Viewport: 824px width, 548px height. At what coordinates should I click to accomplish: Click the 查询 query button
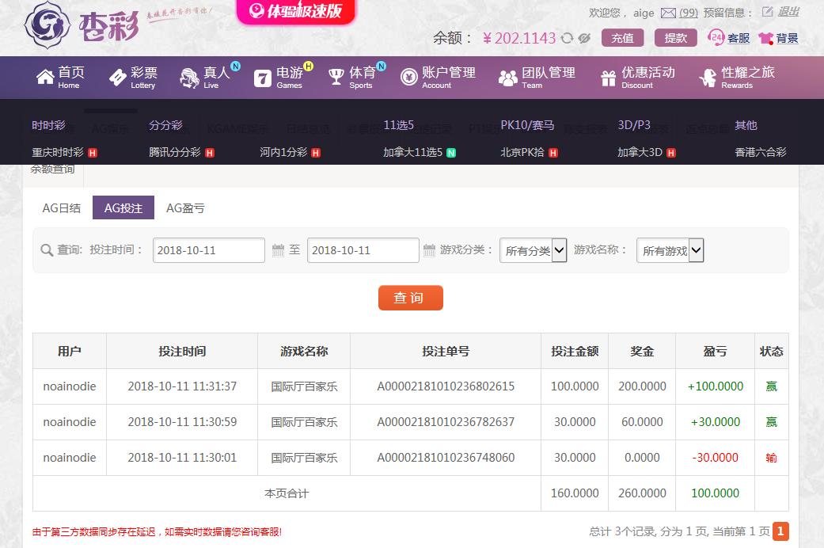411,298
